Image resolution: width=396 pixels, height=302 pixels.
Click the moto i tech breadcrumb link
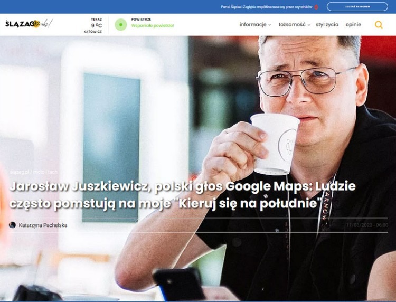[x=45, y=172]
